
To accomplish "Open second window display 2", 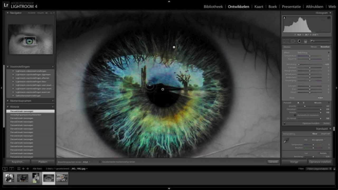I will 12,168.
